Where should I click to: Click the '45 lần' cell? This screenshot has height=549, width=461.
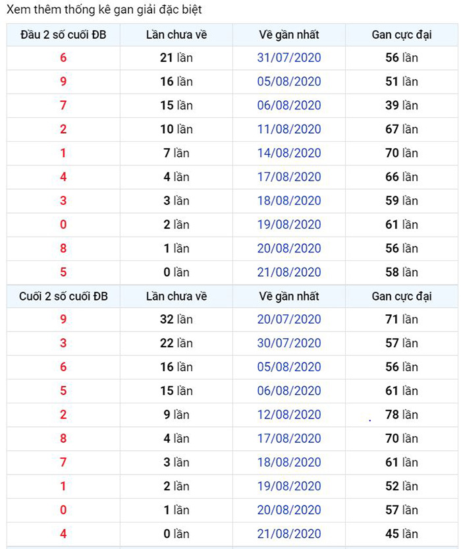(402, 534)
